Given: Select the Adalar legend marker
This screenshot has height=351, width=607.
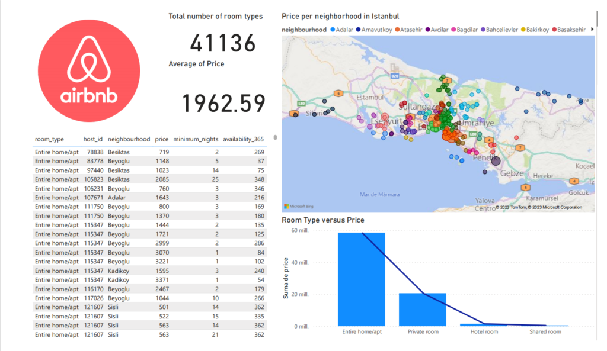Looking at the screenshot, I should (x=333, y=29).
